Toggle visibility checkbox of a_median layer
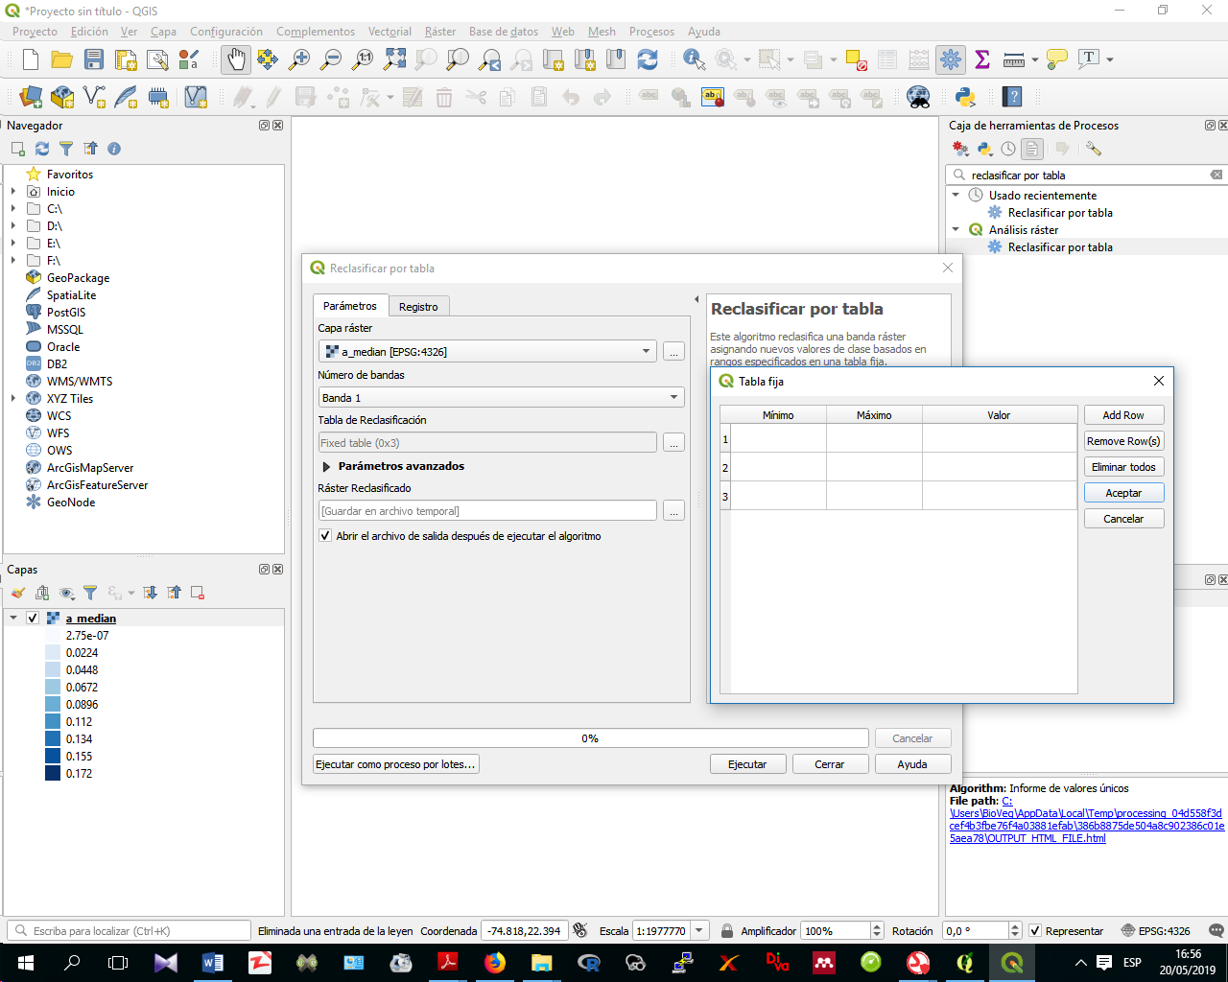Image resolution: width=1228 pixels, height=982 pixels. (x=33, y=619)
